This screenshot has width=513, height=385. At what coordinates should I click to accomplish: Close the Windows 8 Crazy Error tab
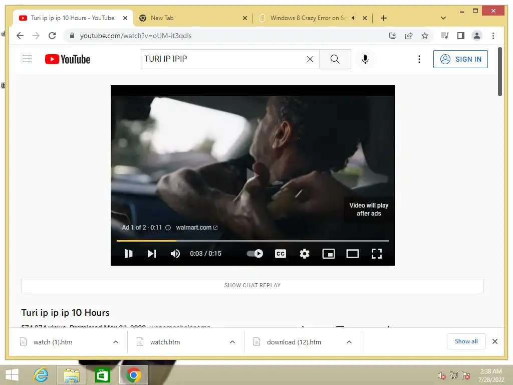365,18
